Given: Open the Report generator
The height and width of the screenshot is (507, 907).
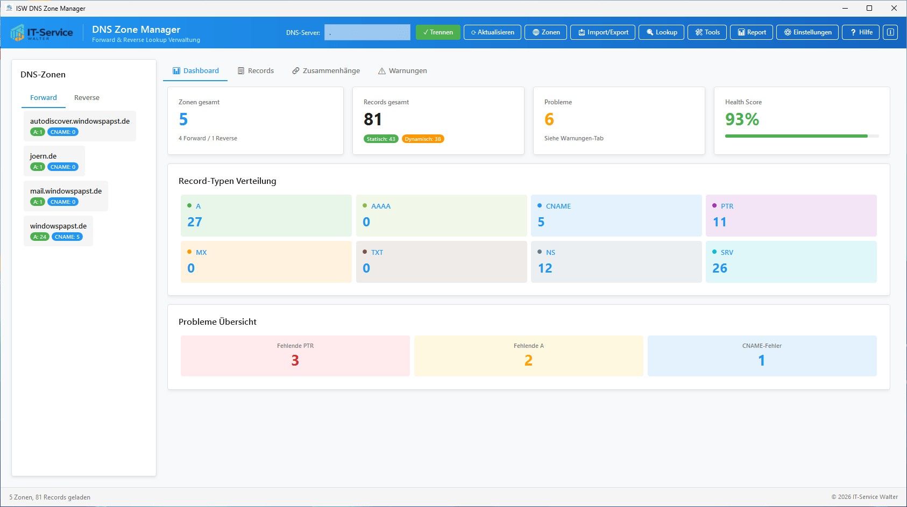Looking at the screenshot, I should [752, 32].
